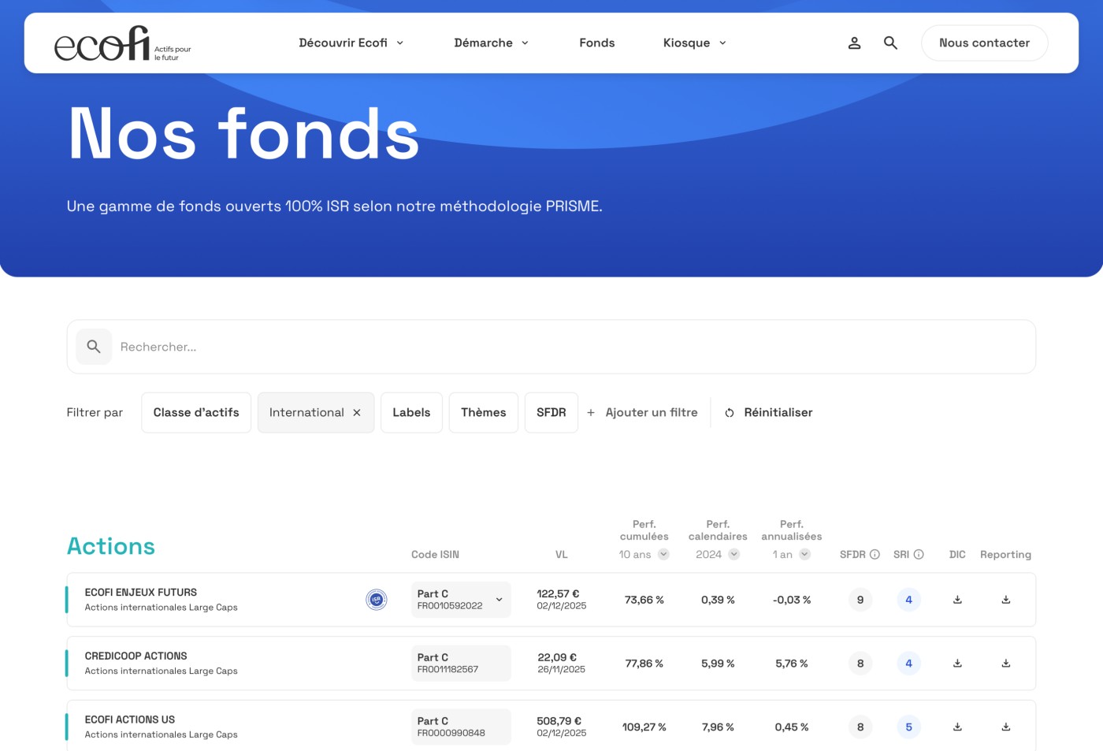
Task: Download the Reporting for CREDICOOP ACTIONS
Action: tap(1006, 663)
